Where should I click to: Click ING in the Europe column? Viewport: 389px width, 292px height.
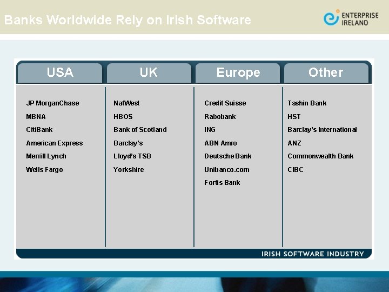pyautogui.click(x=210, y=130)
